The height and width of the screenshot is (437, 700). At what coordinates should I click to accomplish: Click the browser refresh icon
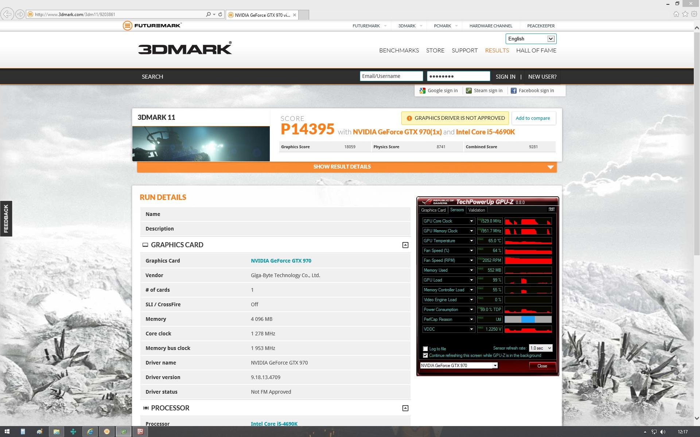pyautogui.click(x=220, y=15)
